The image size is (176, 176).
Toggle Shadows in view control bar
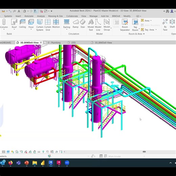17,152
